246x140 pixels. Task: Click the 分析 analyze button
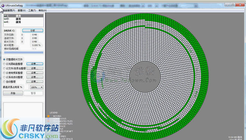tap(32, 31)
